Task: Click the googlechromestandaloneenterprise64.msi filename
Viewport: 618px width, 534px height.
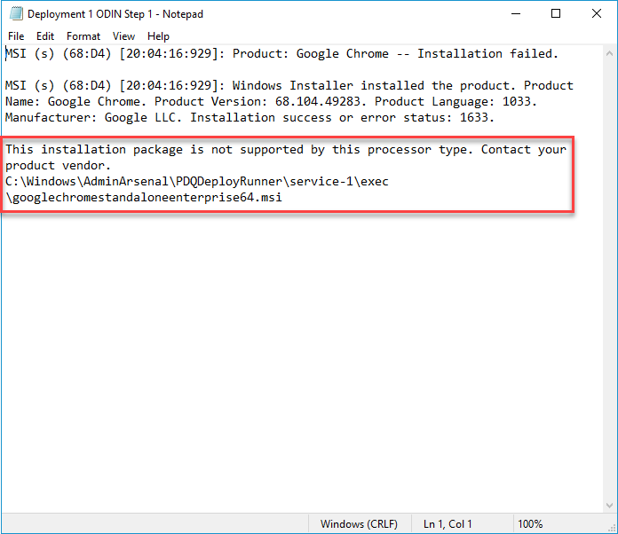Action: (x=147, y=197)
